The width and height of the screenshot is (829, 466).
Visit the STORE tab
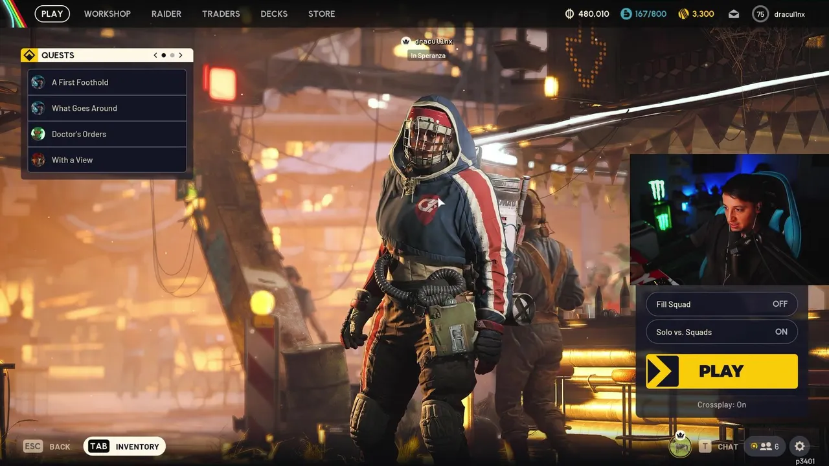click(322, 14)
